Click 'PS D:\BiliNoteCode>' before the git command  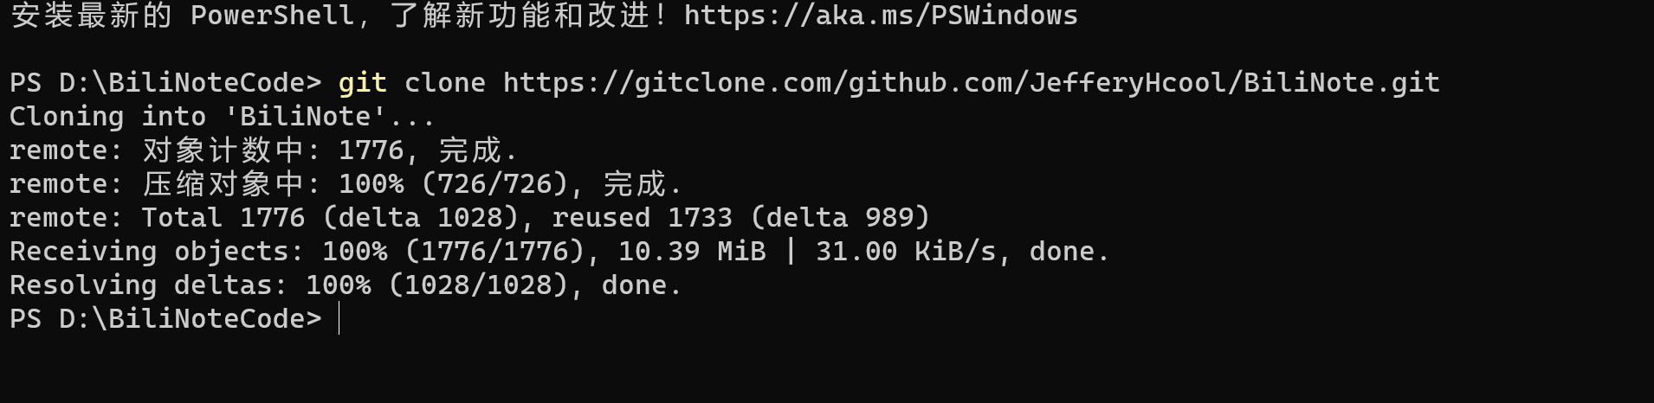(x=165, y=83)
